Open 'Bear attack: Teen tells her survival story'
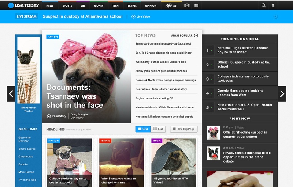The width and height of the screenshot is (293, 187). tap(161, 89)
